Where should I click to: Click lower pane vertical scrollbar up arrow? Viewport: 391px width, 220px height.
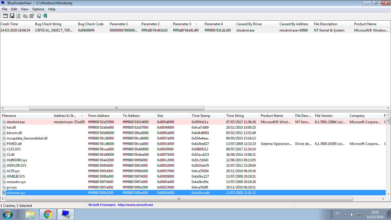pyautogui.click(x=388, y=115)
